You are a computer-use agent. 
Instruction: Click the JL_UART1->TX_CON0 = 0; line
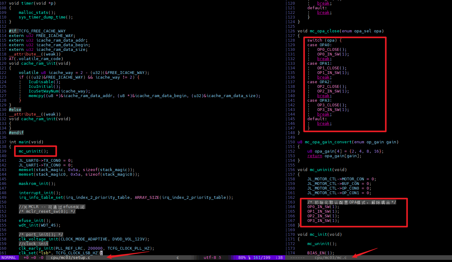tap(46, 165)
